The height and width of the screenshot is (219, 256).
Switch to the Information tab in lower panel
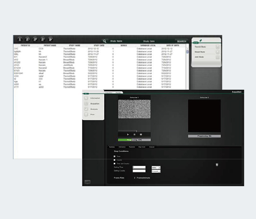(122, 147)
